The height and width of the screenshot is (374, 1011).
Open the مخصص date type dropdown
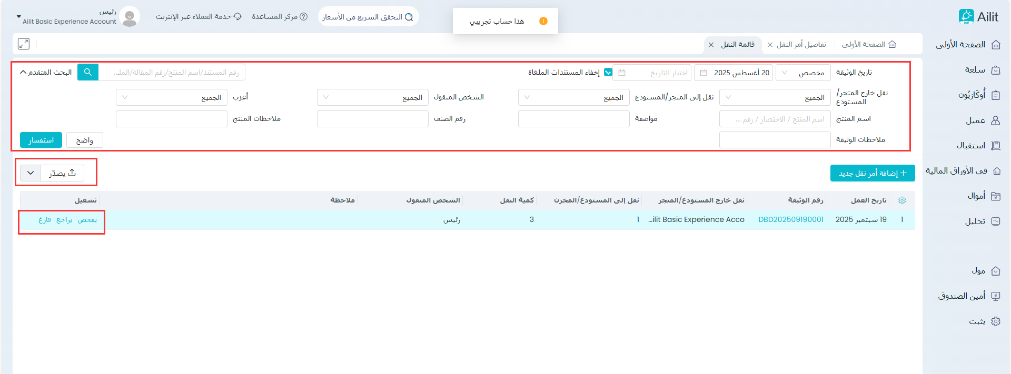coord(802,73)
